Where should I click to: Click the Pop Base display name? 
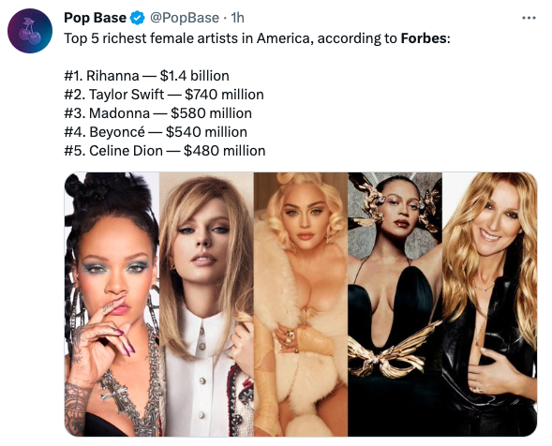95,18
